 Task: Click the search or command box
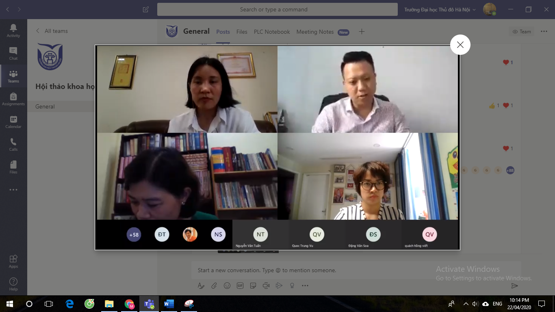[277, 9]
